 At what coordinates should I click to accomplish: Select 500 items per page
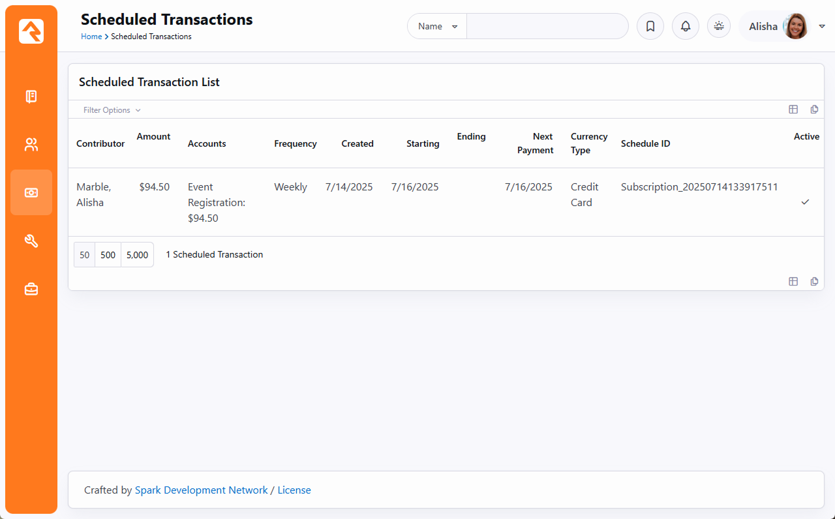108,255
